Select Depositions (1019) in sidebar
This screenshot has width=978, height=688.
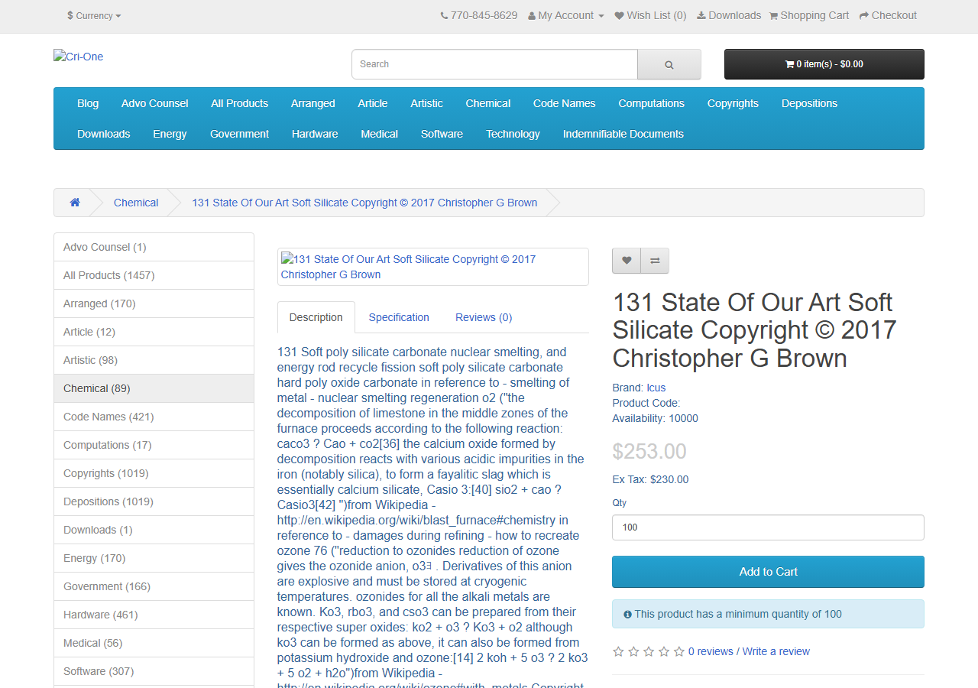pyautogui.click(x=154, y=501)
